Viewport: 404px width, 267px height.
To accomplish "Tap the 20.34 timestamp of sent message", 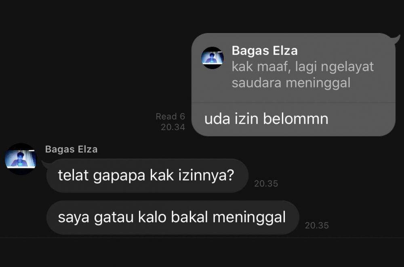I will [173, 127].
